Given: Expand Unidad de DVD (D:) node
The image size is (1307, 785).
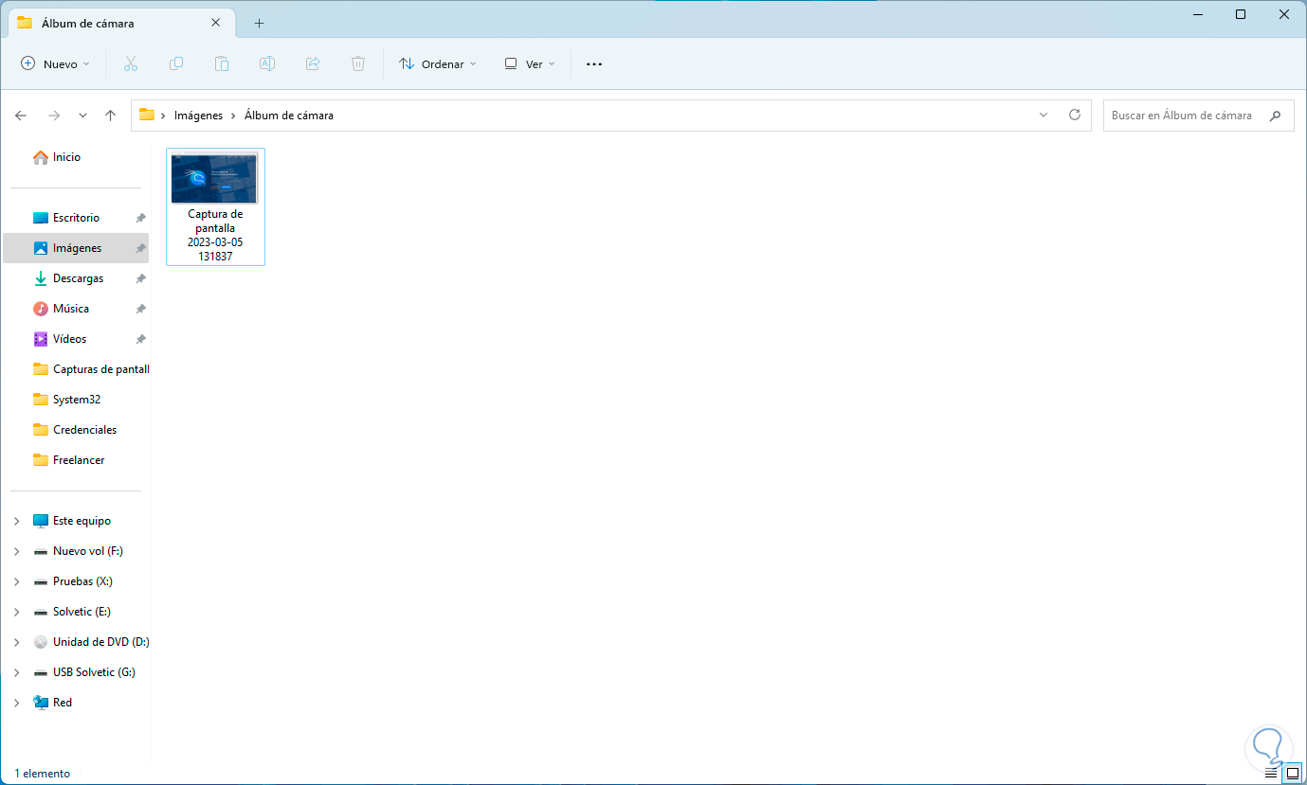Looking at the screenshot, I should tap(17, 642).
